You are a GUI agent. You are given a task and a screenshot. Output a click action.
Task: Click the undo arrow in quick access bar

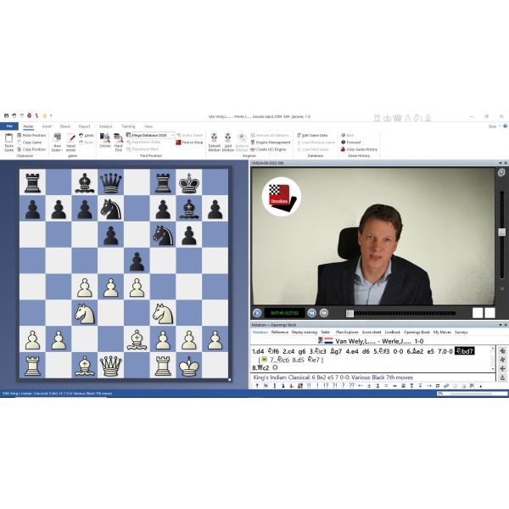coord(14,115)
